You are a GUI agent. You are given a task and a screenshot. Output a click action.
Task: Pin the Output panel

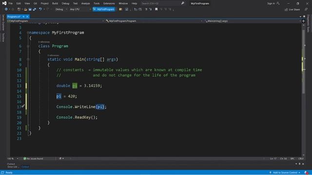(x=299, y=164)
